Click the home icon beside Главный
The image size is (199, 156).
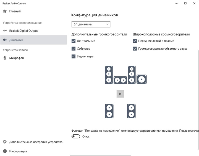point(5,11)
